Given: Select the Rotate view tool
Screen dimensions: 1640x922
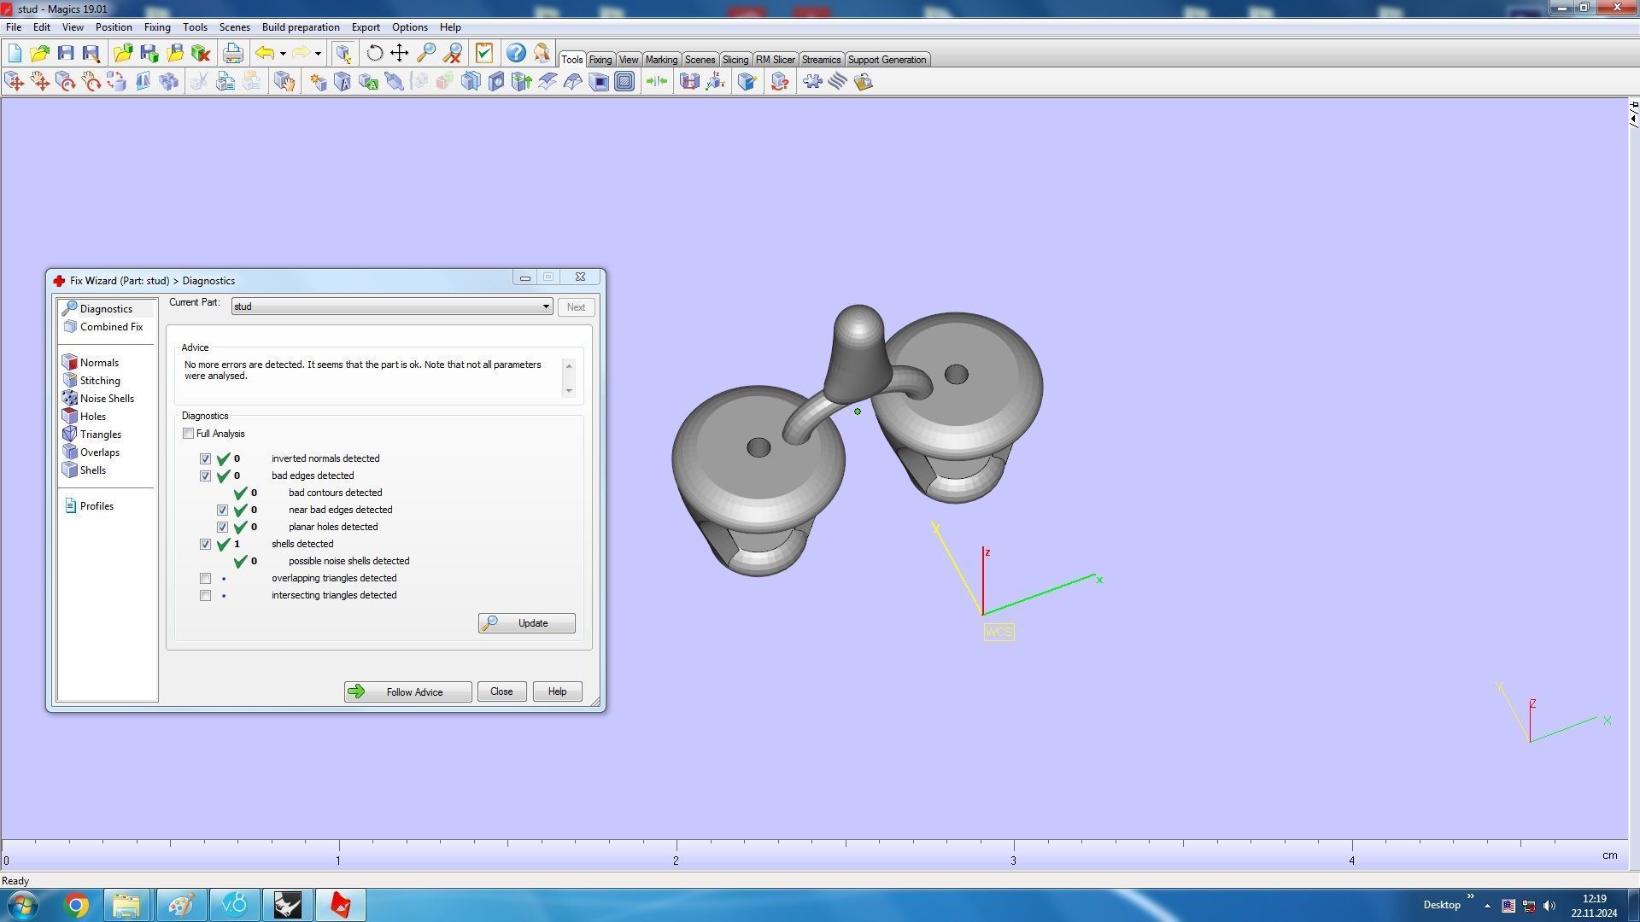Looking at the screenshot, I should (374, 53).
